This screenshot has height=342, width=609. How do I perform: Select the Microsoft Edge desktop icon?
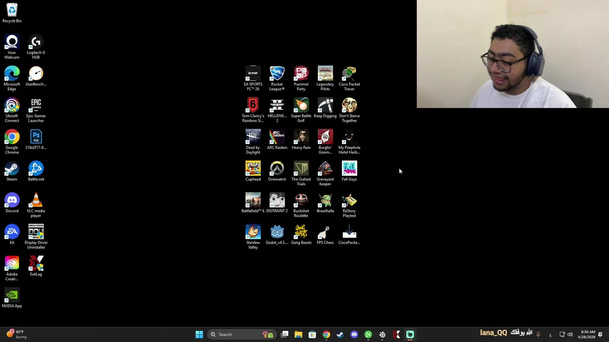coord(12,78)
